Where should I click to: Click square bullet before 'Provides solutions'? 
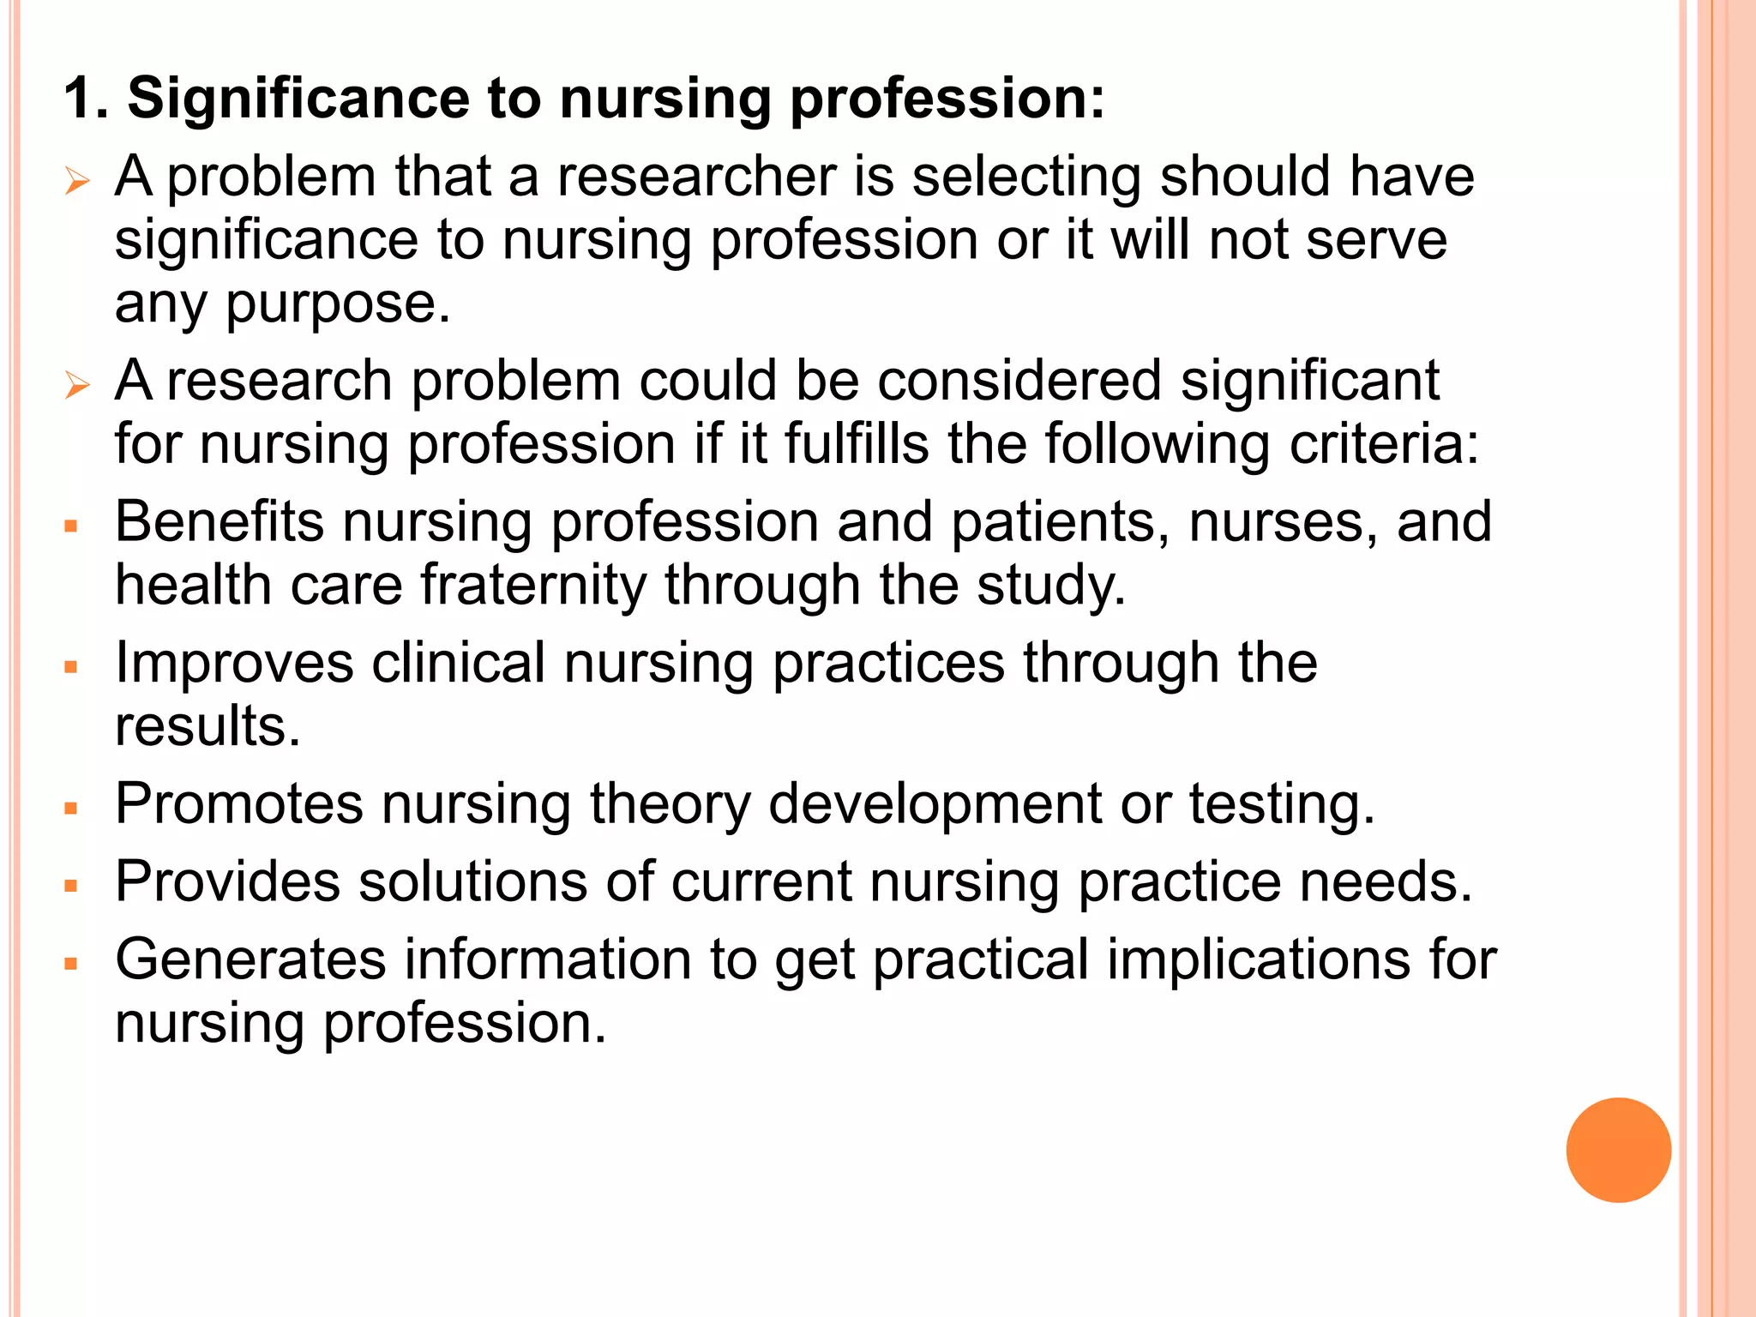71,886
